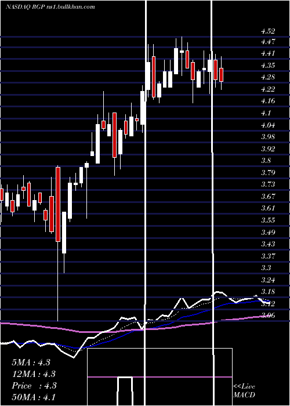Click the 4.47 price axis label

coord(268,42)
